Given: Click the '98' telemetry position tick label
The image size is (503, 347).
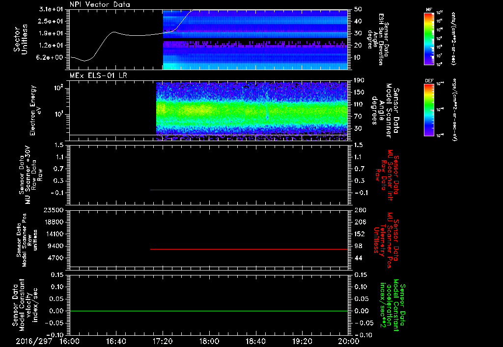Looking at the screenshot, I should click(x=358, y=246).
